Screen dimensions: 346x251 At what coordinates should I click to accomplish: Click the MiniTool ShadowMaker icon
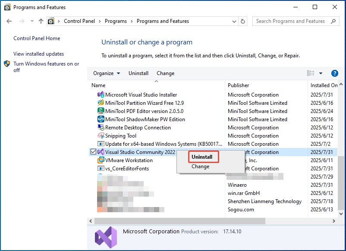point(101,119)
